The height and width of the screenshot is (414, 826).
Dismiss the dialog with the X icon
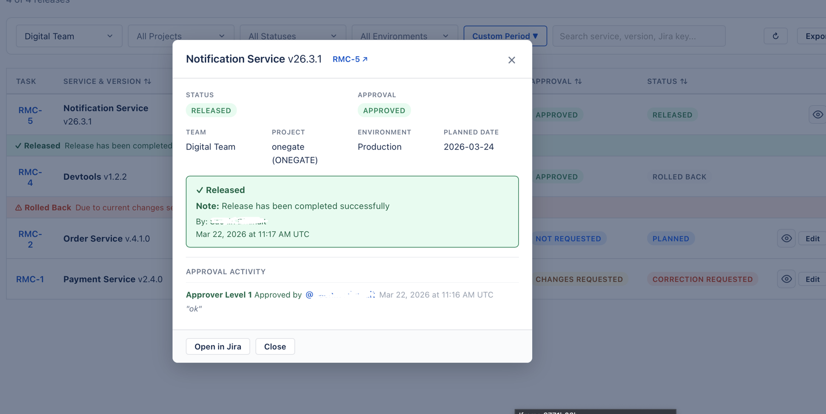[512, 60]
